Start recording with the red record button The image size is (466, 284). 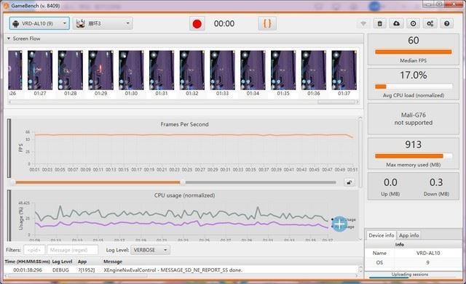pyautogui.click(x=197, y=24)
